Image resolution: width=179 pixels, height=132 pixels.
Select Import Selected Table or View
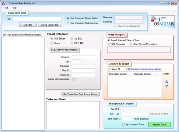[109, 40]
